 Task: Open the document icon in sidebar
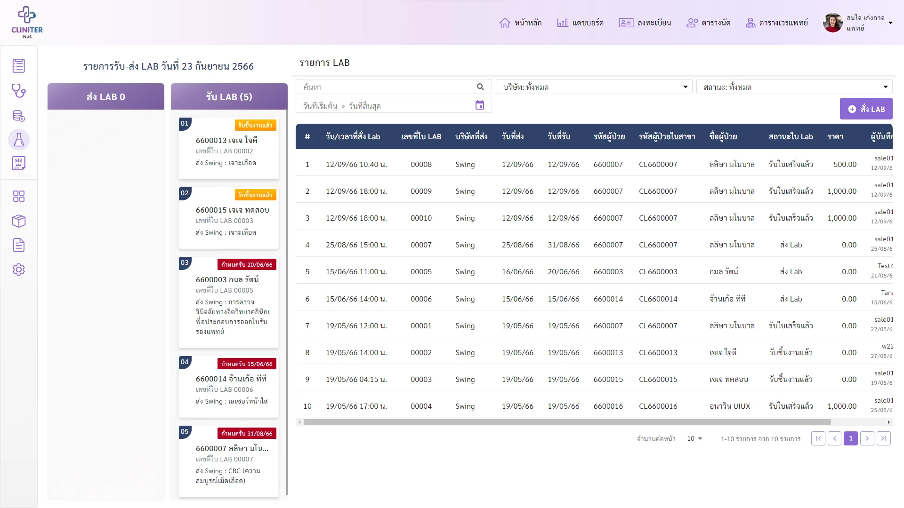(19, 245)
